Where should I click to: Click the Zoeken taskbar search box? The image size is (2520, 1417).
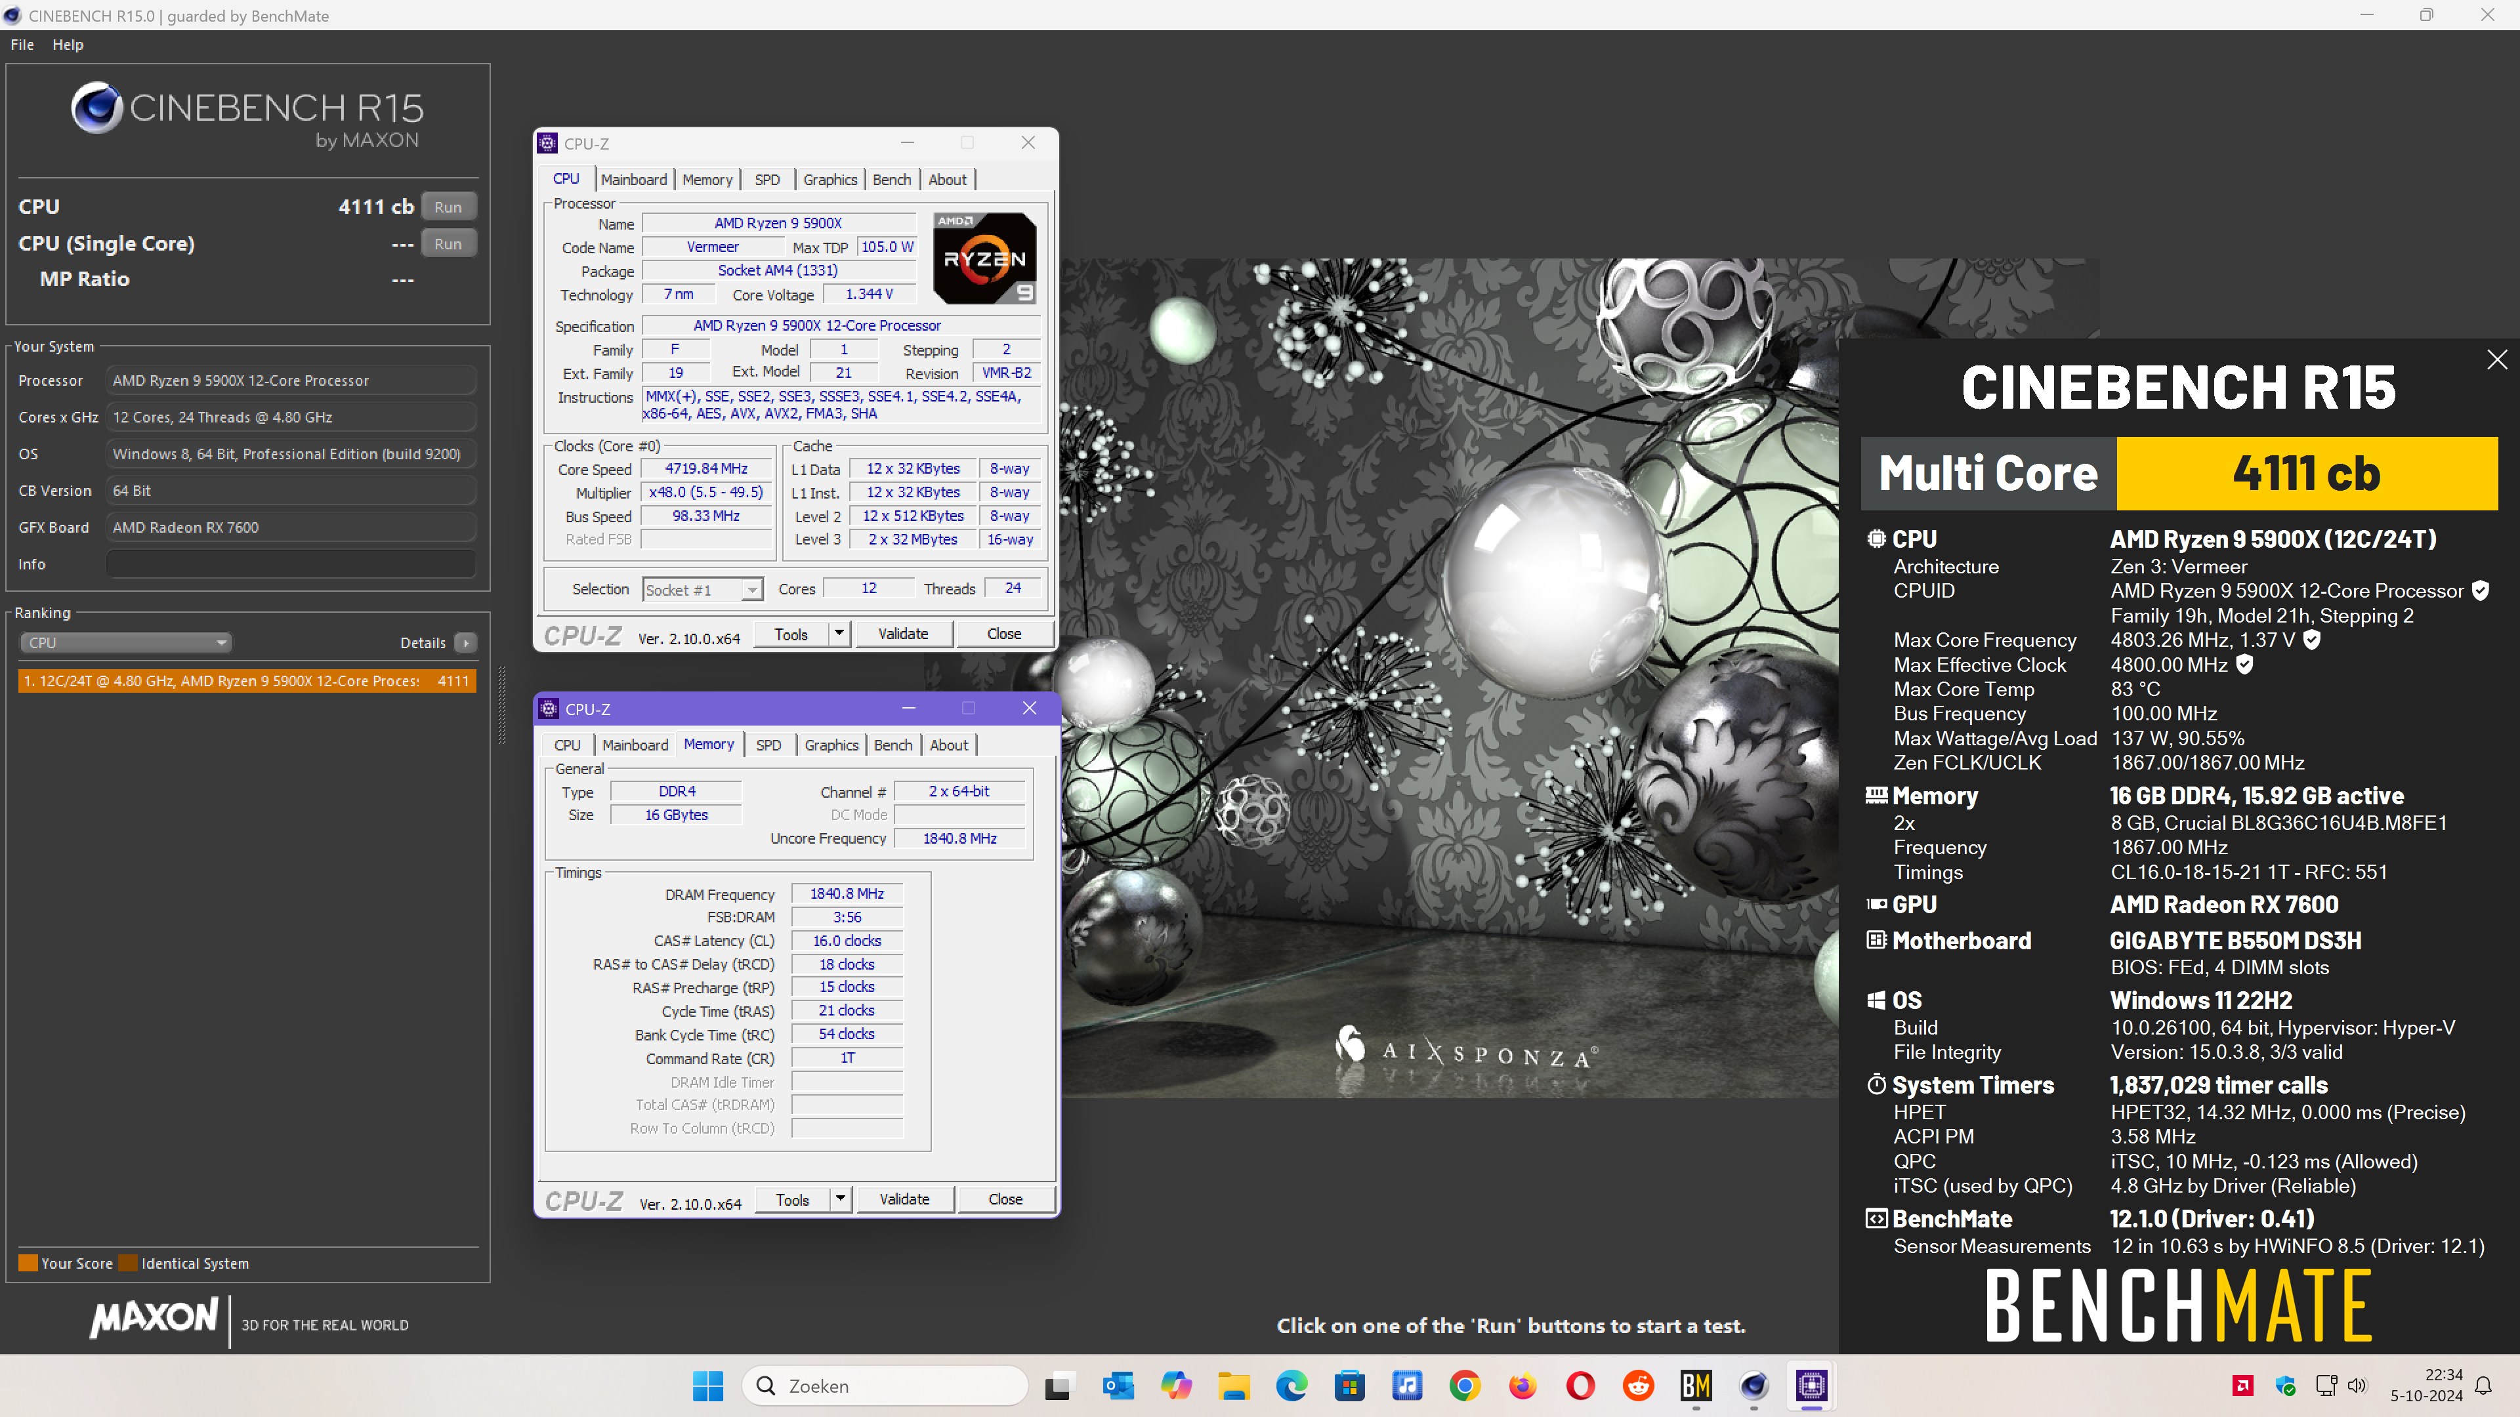(885, 1386)
